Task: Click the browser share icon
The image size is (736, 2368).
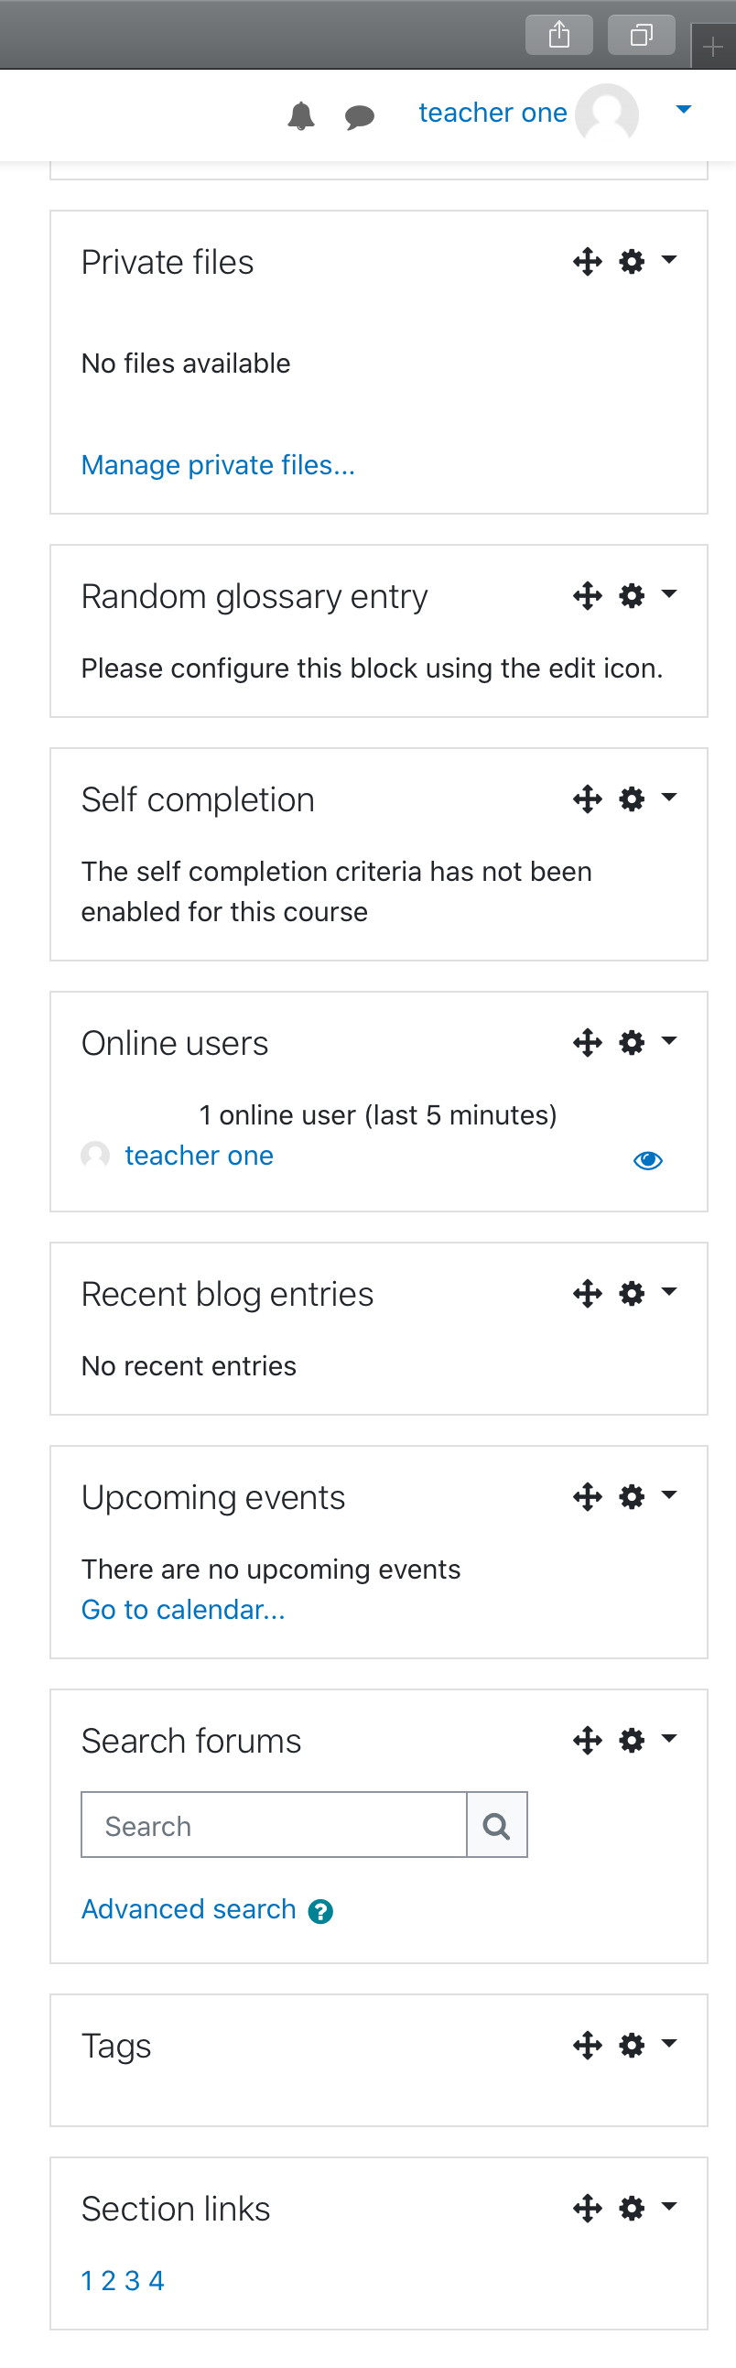Action: point(558,35)
